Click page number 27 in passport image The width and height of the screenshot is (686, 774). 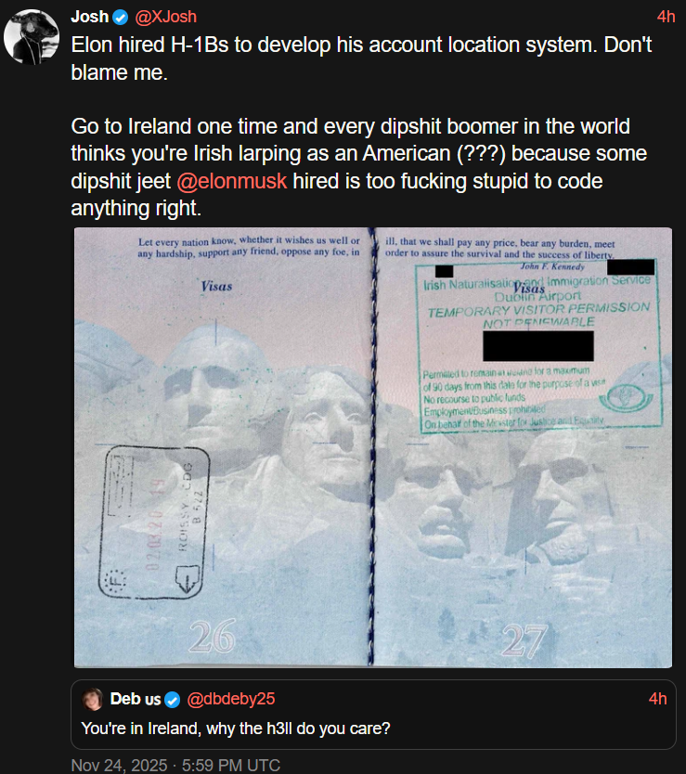pyautogui.click(x=524, y=640)
